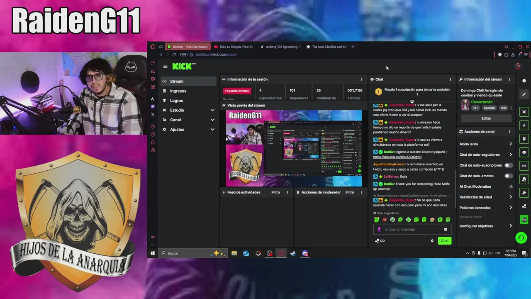531x299 pixels.
Task: Open Filtro in Acciones de moderador
Action: tap(350, 192)
